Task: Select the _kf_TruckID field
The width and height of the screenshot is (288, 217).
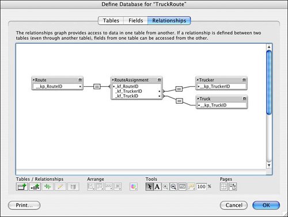Action: coord(137,96)
